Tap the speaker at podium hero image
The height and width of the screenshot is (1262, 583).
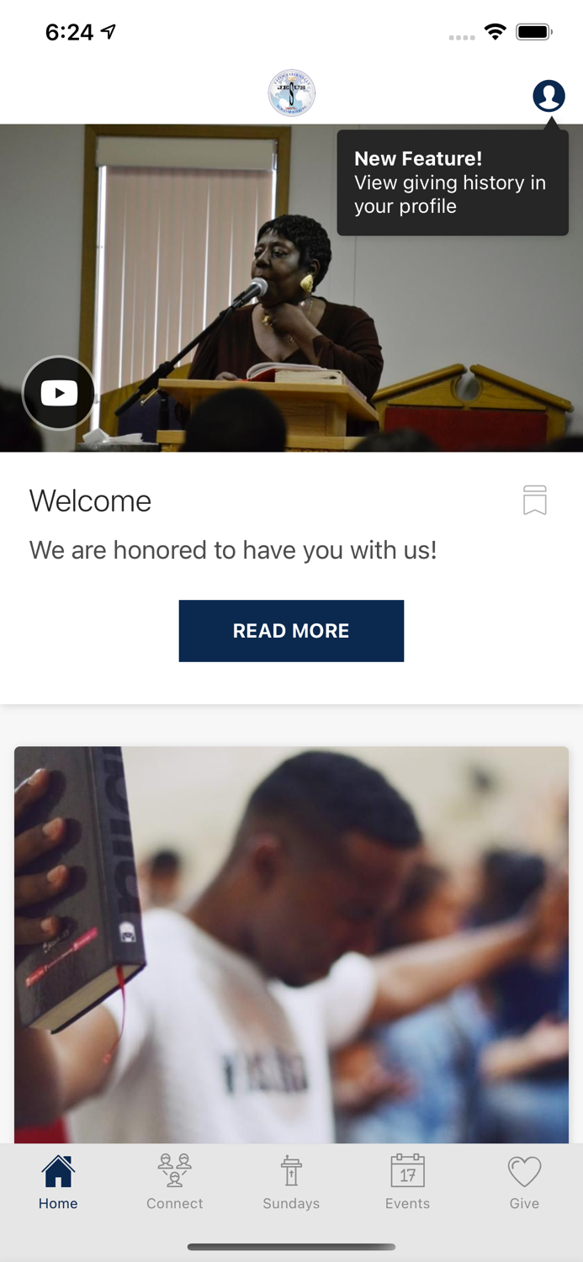(x=291, y=288)
